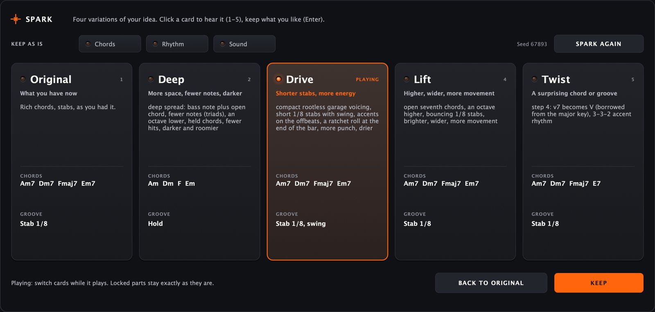Click shortcut number 4 on Lift card
655x312 pixels.
click(505, 79)
